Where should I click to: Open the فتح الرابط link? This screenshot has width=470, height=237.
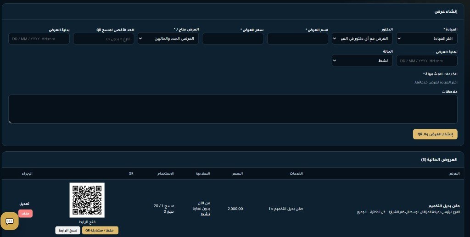tap(87, 222)
